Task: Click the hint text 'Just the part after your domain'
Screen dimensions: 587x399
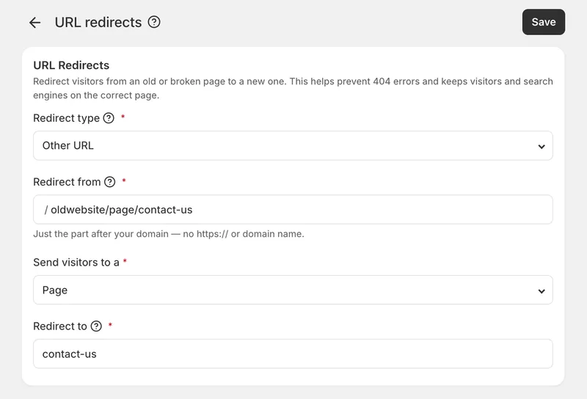Action: [169, 234]
